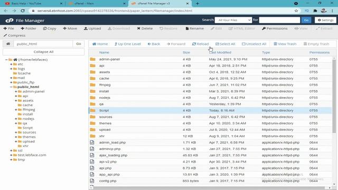Open the All Your Files search dropdown
Image resolution: width=338 pixels, height=190 pixels.
pyautogui.click(x=233, y=20)
